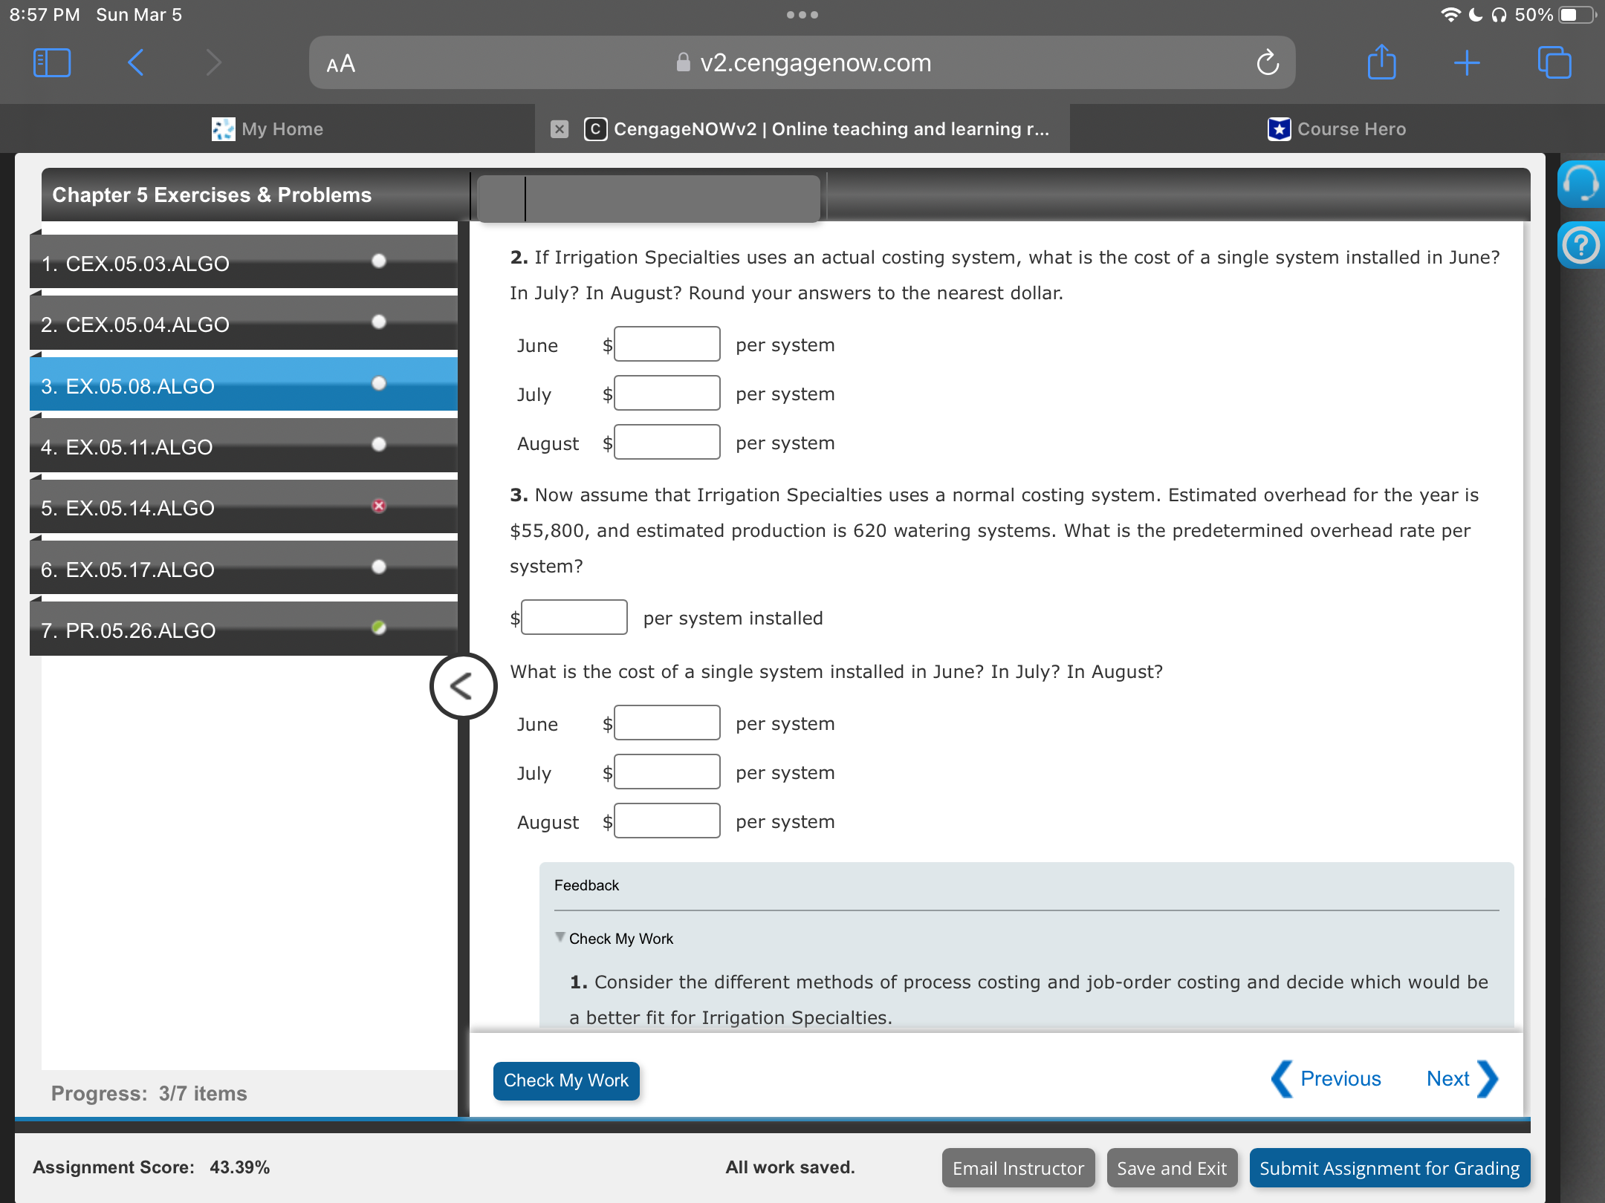Reload the page with refresh icon

point(1268,63)
